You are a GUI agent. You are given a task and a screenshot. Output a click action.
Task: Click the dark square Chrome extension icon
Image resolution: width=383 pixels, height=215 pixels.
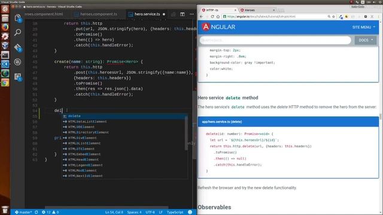click(366, 16)
